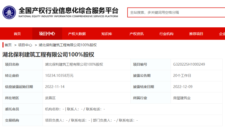Click the 转让底价 label cell
The height and width of the screenshot is (127, 225).
[x=23, y=76]
